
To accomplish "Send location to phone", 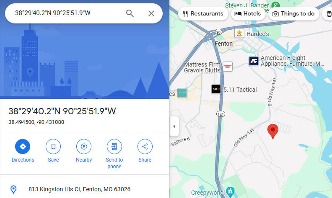I will coord(114,147).
